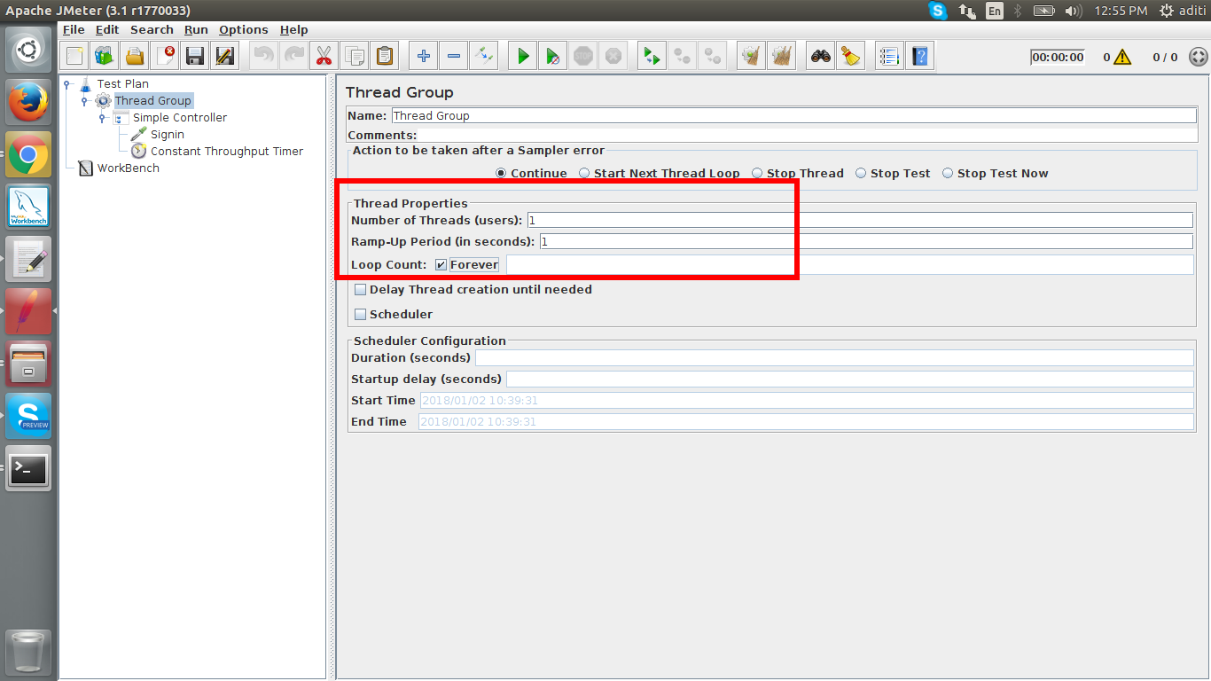Click the Save As pencil-floppy icon
Screen dimensions: 1211x681
[x=225, y=57]
